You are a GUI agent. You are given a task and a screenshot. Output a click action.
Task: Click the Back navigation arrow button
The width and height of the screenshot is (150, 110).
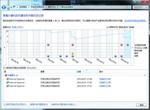(x=4, y=7)
